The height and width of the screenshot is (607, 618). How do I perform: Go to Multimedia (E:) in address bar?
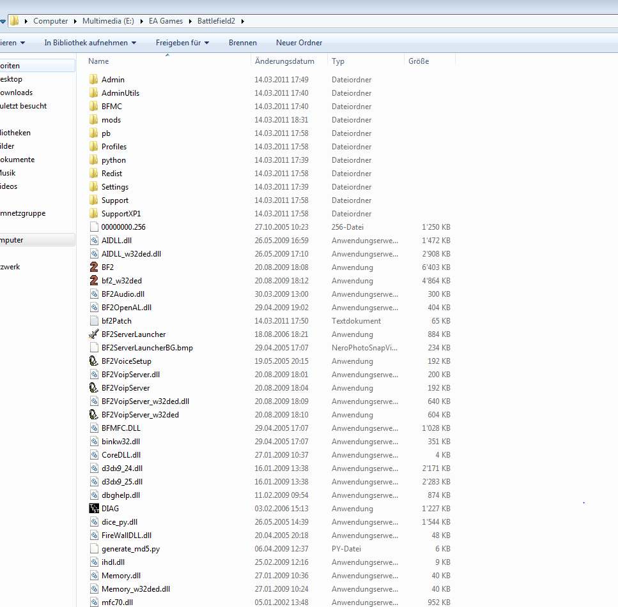(x=108, y=21)
